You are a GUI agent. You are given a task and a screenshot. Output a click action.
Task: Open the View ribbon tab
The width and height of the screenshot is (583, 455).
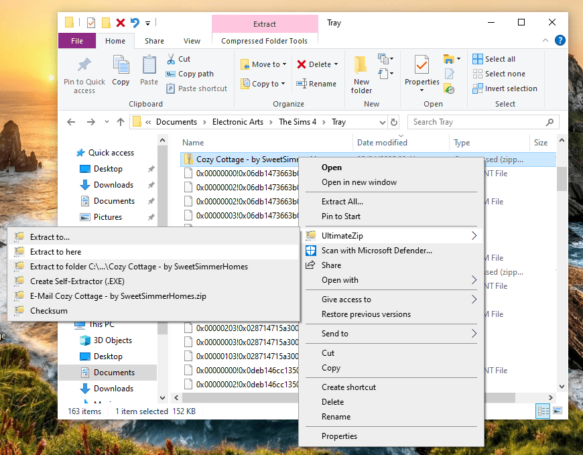(x=192, y=41)
